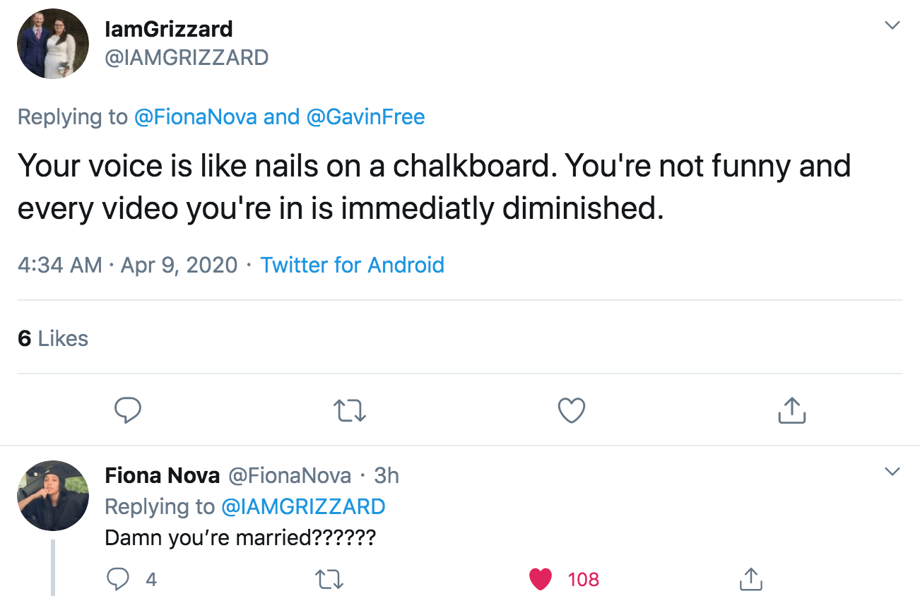Open IamGrizzard's profile picture
The height and width of the screenshot is (596, 920).
coord(53,44)
